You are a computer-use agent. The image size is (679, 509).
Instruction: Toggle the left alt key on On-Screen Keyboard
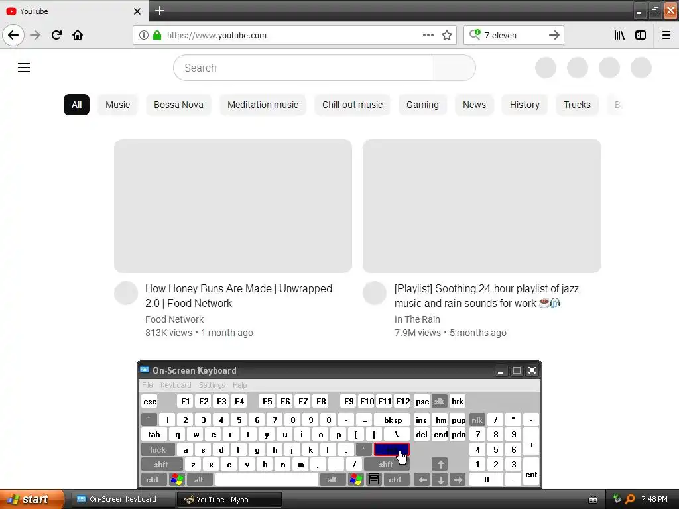198,480
